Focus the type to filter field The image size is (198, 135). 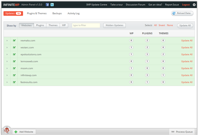[x=86, y=25]
